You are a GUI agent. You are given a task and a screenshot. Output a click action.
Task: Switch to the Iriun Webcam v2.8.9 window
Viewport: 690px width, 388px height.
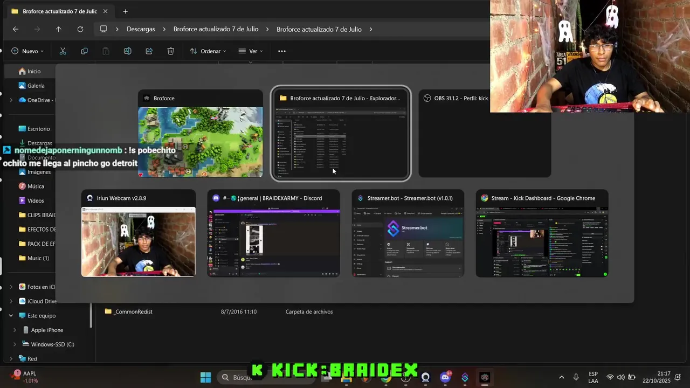(x=139, y=233)
